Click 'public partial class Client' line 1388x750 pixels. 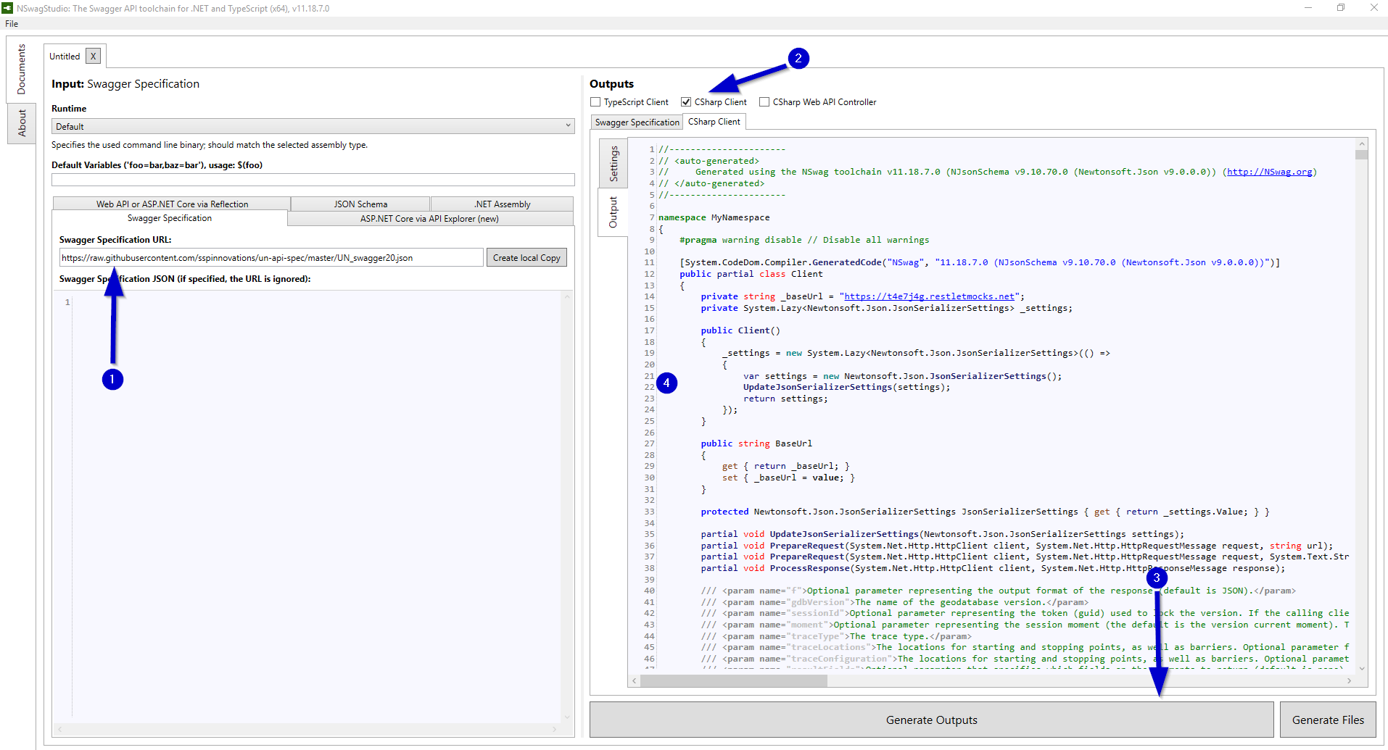751,274
